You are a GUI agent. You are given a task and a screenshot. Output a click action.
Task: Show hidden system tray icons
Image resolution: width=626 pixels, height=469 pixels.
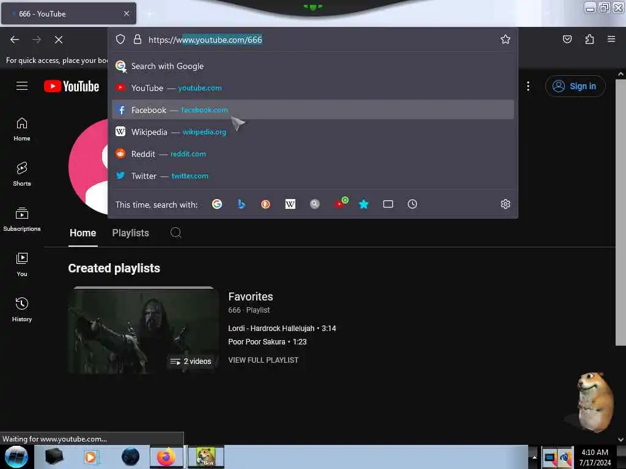pos(534,457)
